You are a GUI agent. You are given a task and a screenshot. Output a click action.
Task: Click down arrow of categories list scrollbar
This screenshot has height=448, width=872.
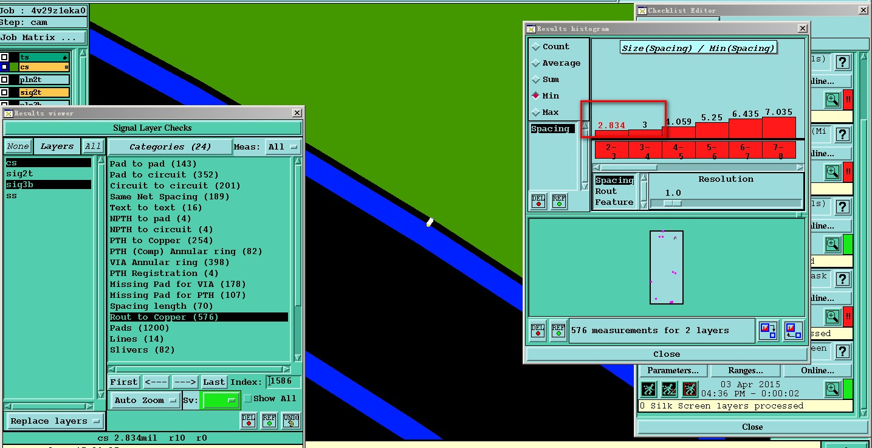tap(297, 358)
